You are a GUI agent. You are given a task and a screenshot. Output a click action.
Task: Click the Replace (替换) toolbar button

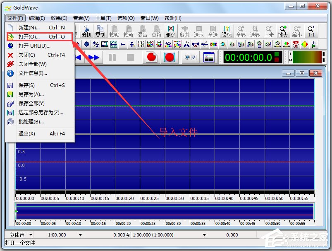tap(156, 31)
